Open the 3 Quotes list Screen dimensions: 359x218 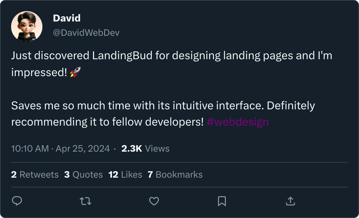point(83,175)
